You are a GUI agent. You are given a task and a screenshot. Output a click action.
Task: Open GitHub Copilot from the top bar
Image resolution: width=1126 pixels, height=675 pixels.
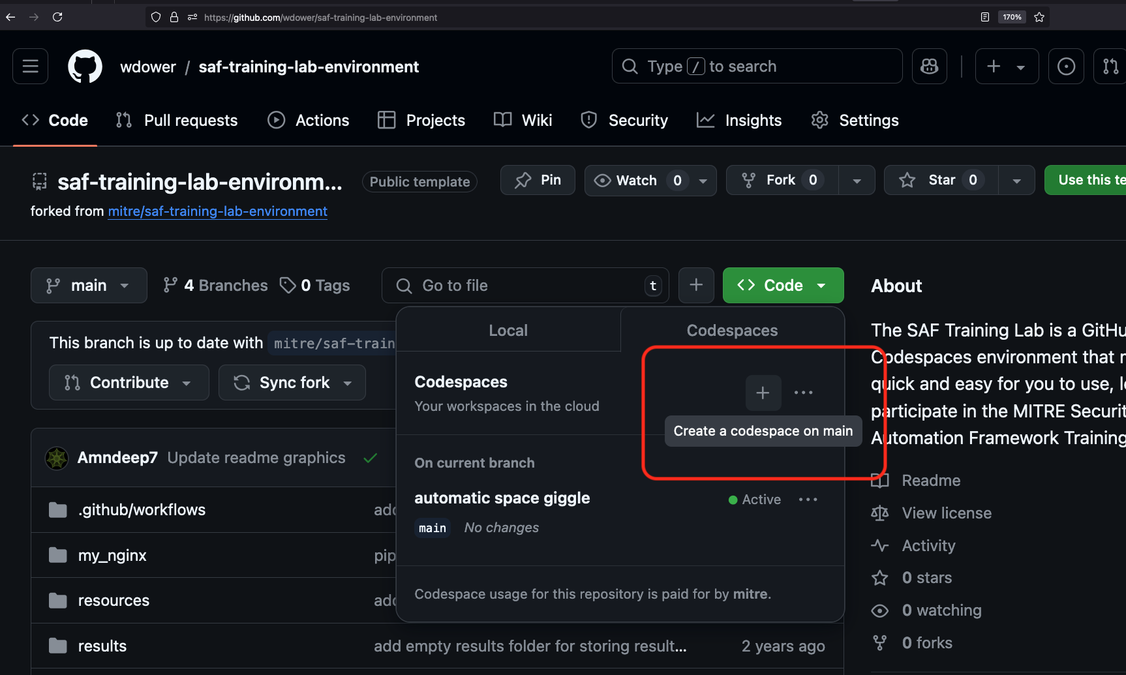(x=929, y=66)
